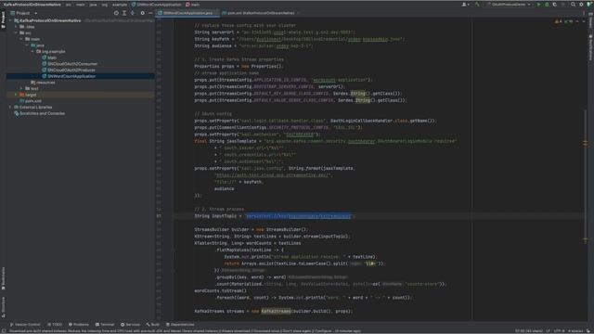Run the selected configuration with green play
Image resolution: width=594 pixels, height=334 pixels.
538,5
